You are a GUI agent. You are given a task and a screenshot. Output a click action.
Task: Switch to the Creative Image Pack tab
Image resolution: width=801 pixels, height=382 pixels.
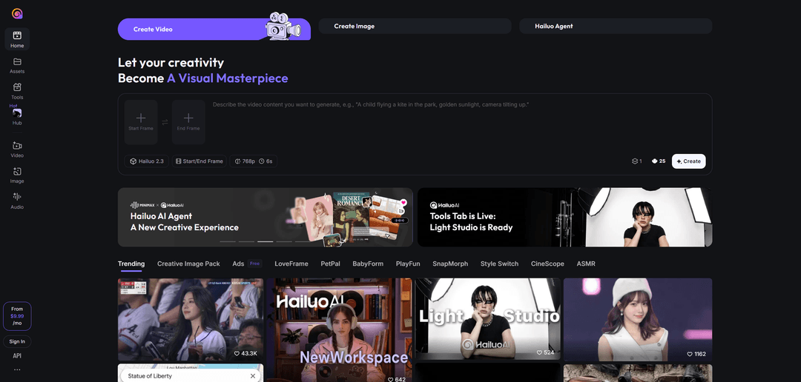(188, 264)
